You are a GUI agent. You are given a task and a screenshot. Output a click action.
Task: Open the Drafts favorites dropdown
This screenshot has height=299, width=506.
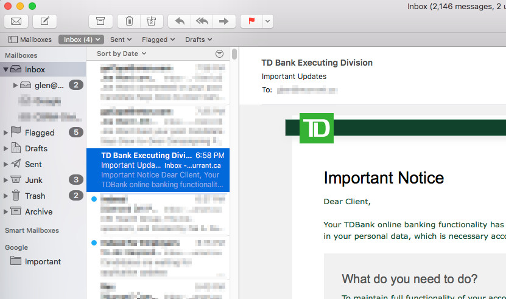click(x=199, y=40)
